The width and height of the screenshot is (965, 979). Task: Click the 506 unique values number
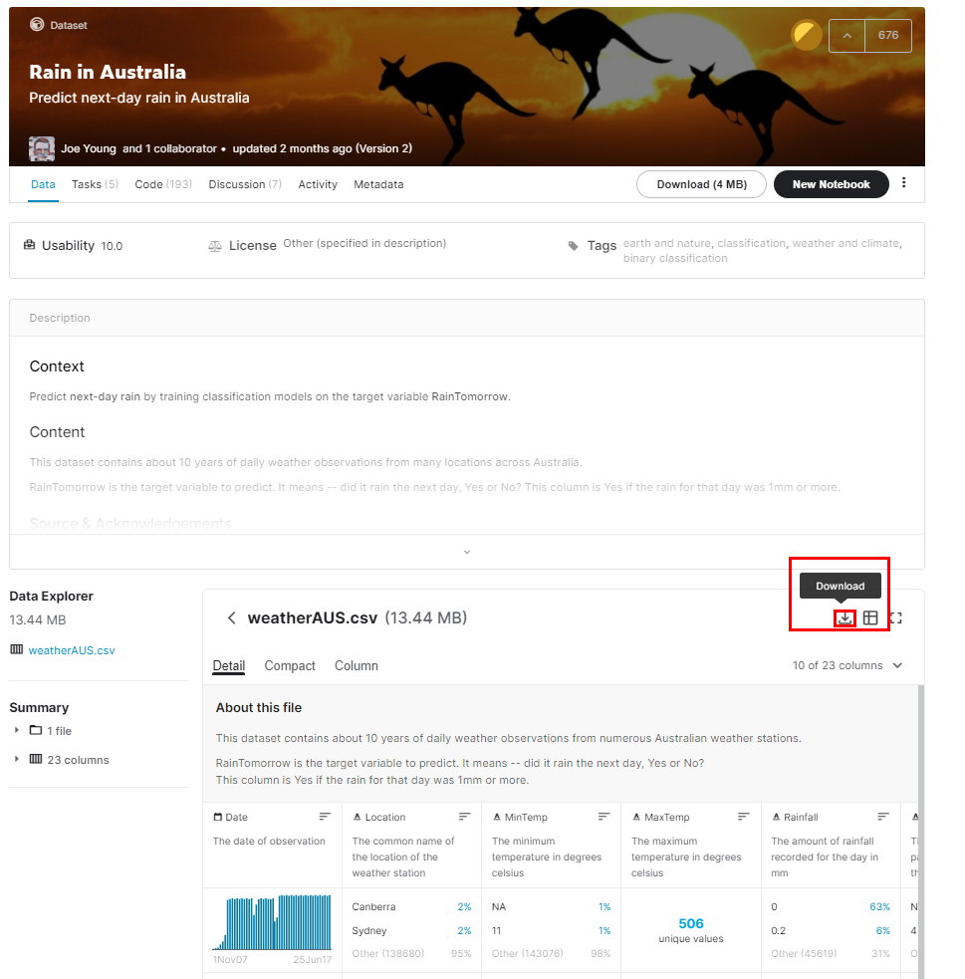691,923
